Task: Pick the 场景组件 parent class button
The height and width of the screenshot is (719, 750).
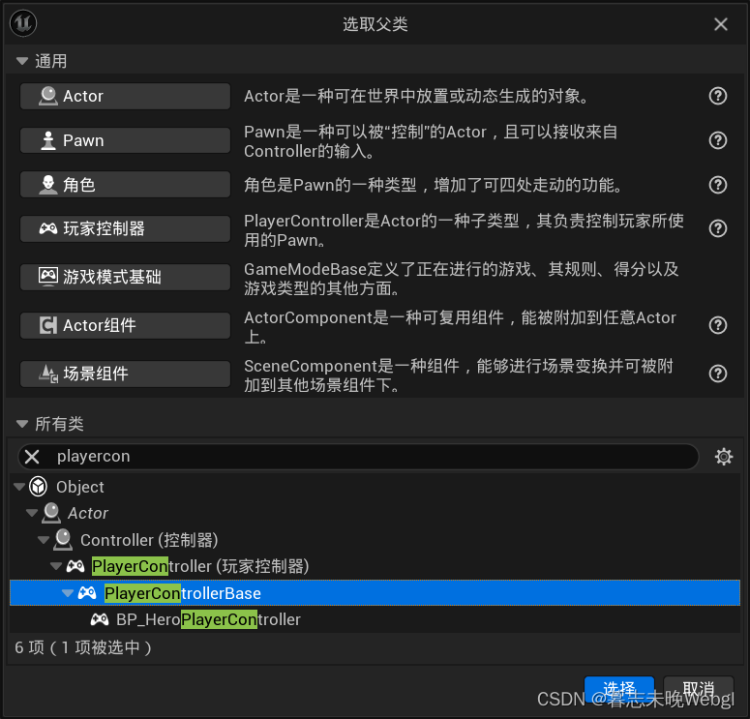Action: point(125,374)
